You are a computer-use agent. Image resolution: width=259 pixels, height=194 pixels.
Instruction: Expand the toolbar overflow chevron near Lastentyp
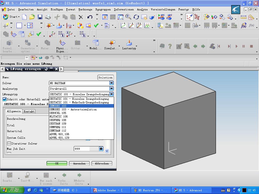click(x=154, y=40)
